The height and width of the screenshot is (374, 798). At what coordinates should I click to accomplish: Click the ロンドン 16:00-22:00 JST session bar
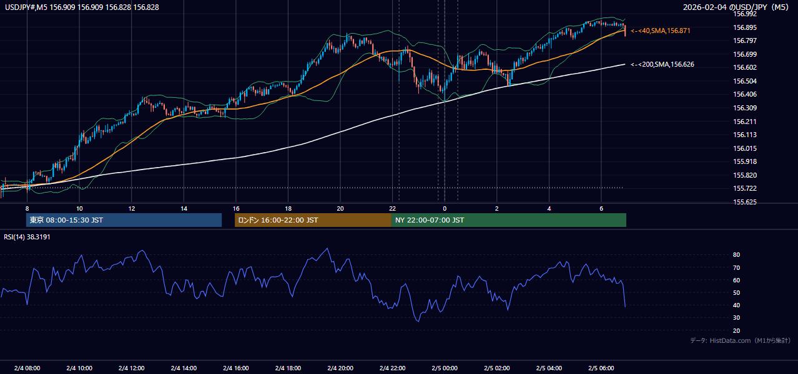coord(313,220)
